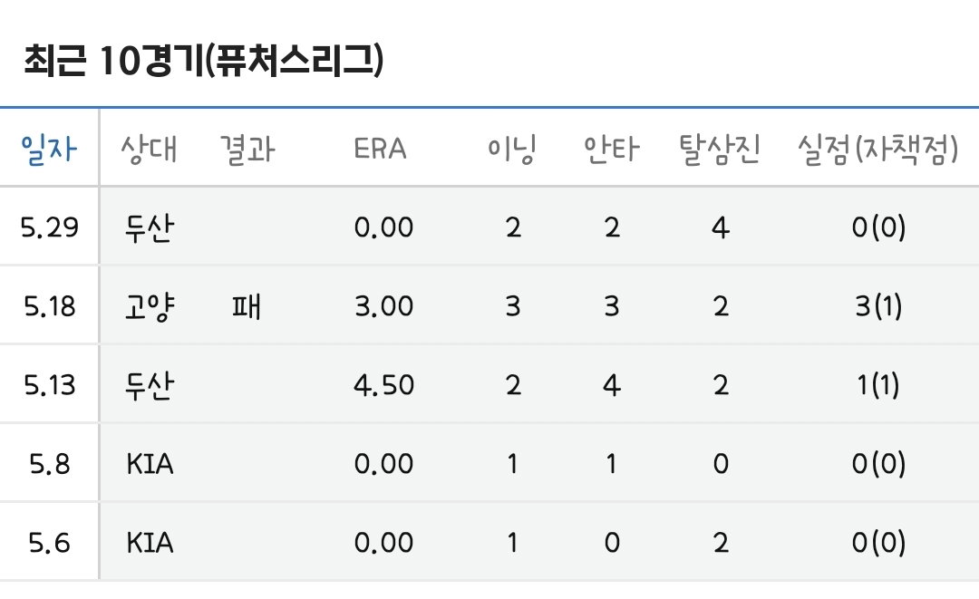
Task: Click the 4.50 ERA value
Action: 384,385
